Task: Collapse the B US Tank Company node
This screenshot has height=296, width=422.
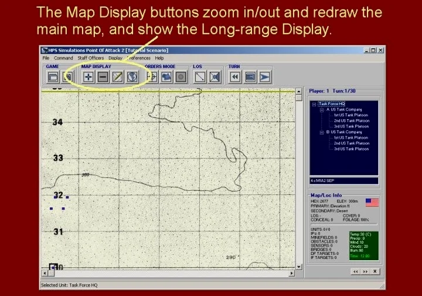Action: coord(321,132)
